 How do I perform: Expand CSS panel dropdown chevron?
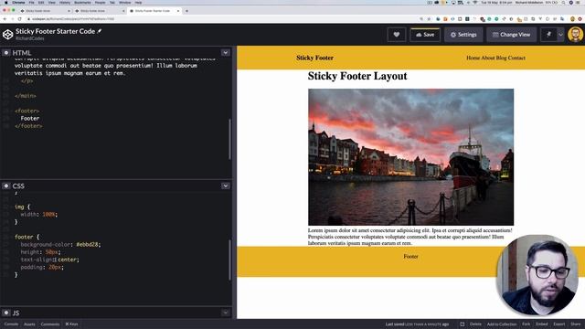(x=226, y=186)
